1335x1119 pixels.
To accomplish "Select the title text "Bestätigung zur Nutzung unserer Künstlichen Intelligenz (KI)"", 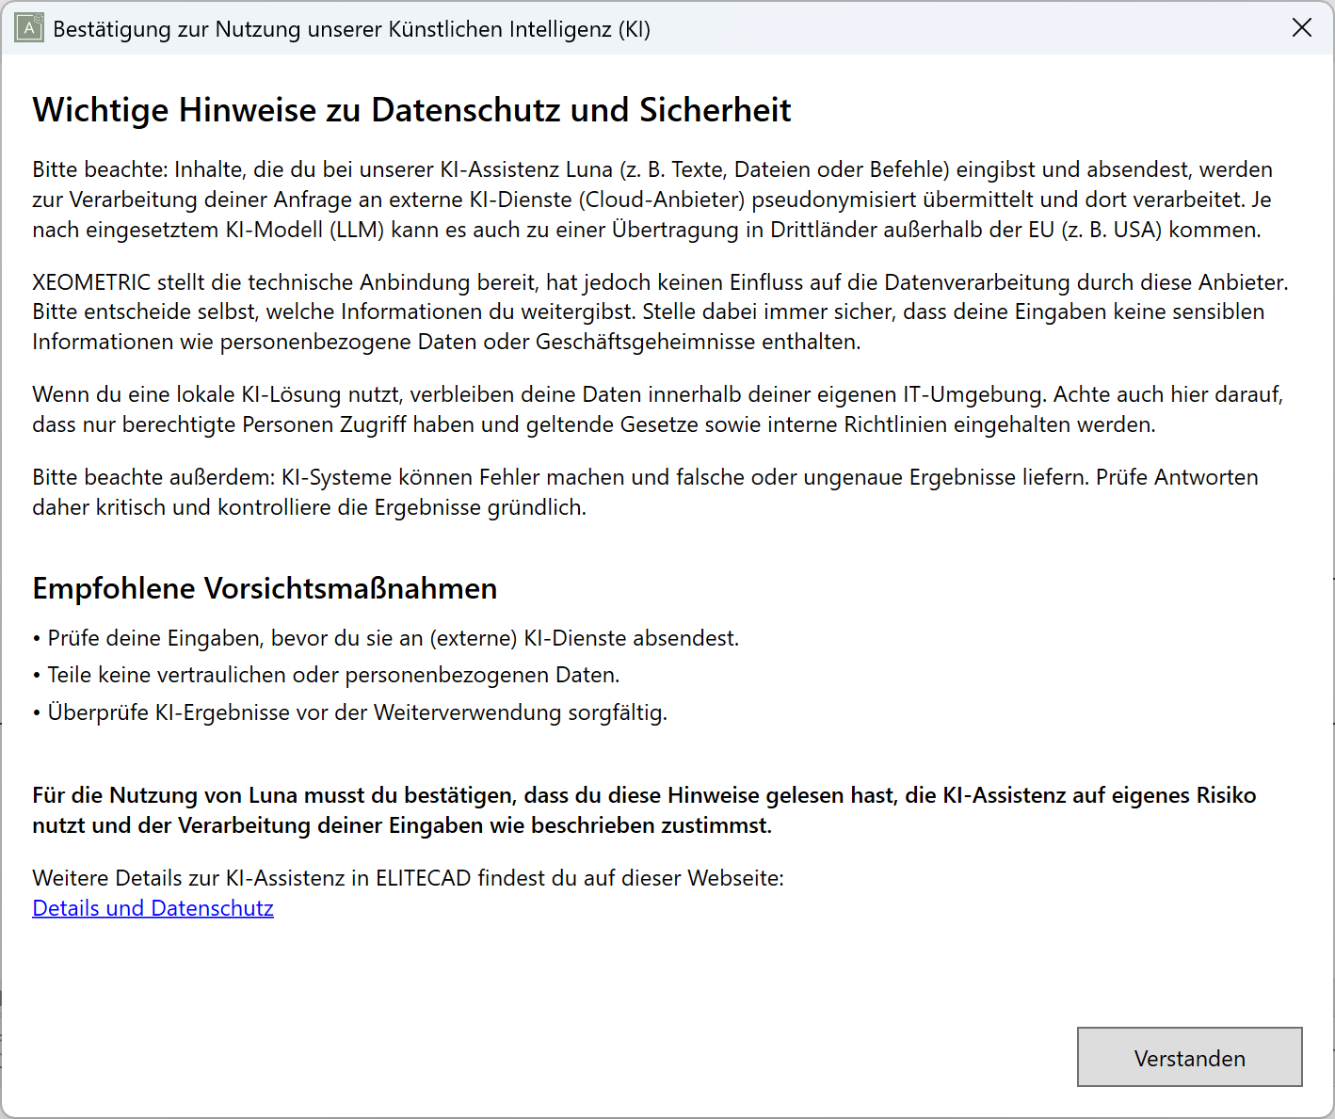I will 351,29.
